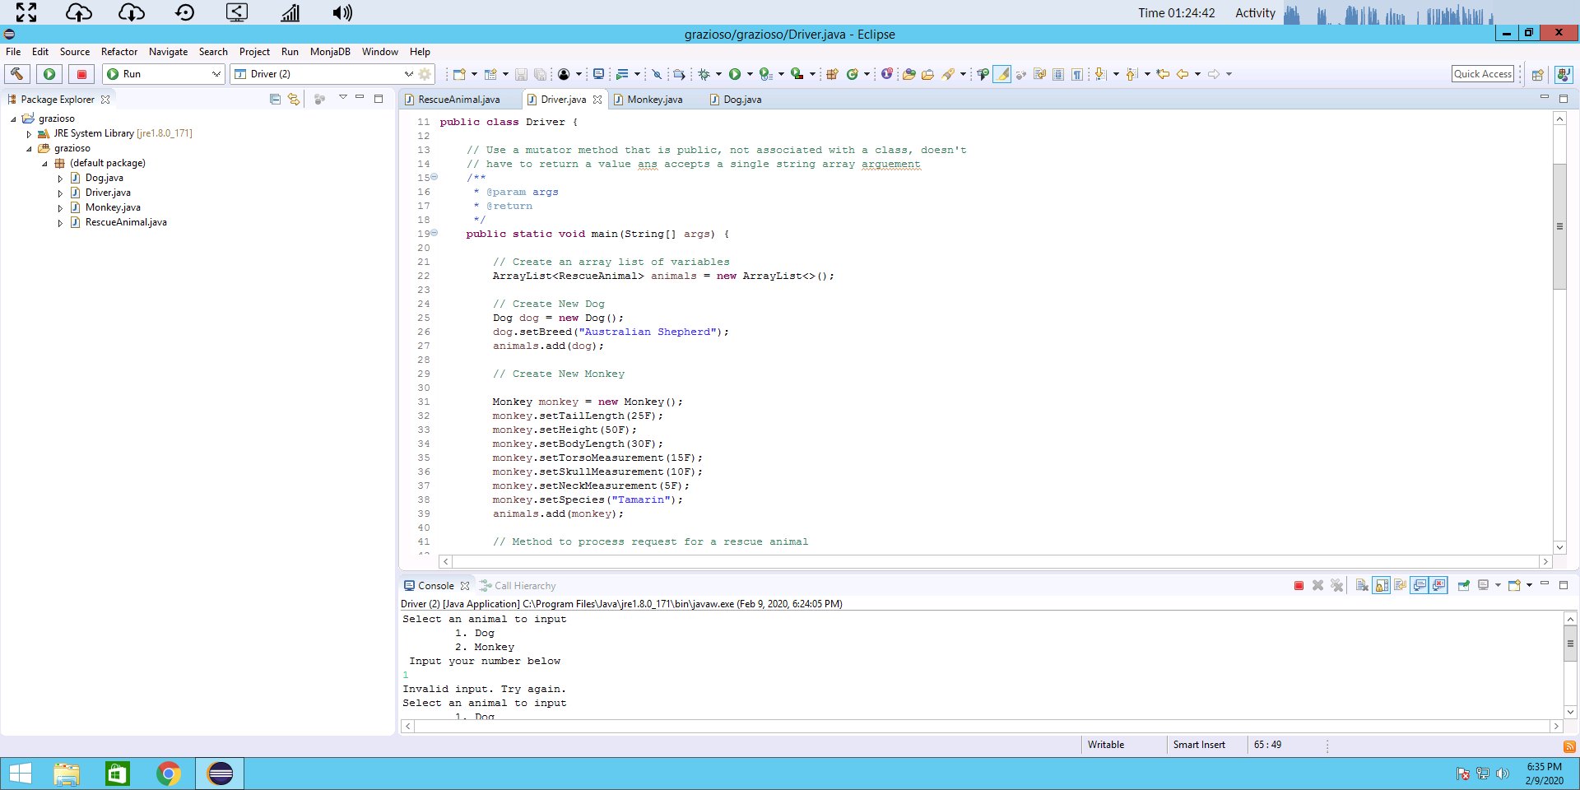
Task: Open the Navigate menu
Action: (x=168, y=52)
